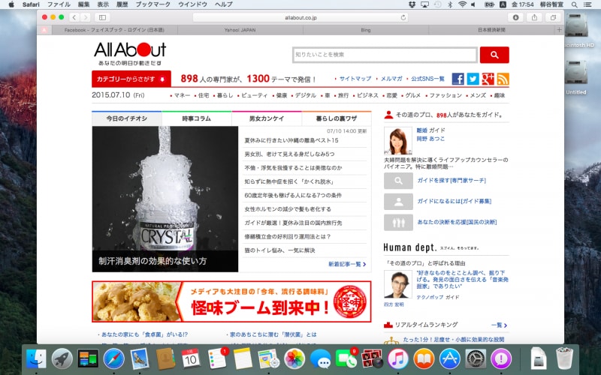
Task: Open the ブックマーク menu
Action: coord(153,4)
